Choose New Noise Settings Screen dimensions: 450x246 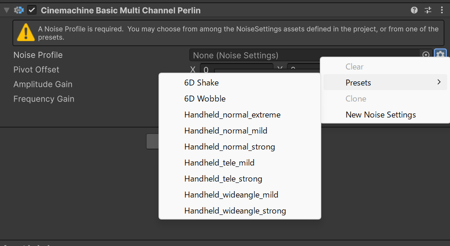(385, 115)
